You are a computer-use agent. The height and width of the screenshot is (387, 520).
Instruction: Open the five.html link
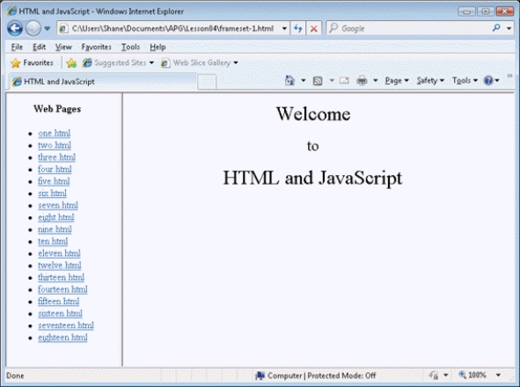54,181
